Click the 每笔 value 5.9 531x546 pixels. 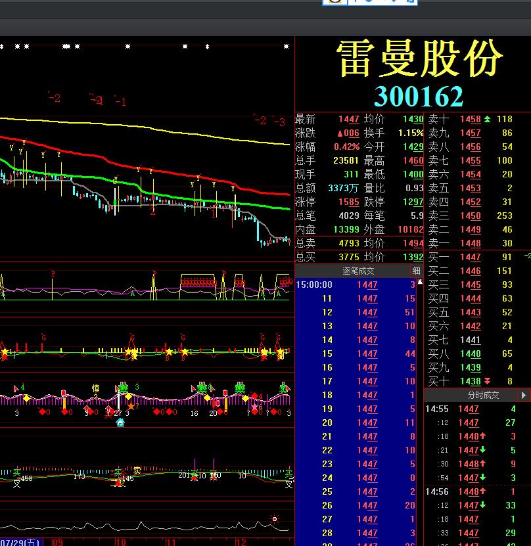click(x=417, y=216)
